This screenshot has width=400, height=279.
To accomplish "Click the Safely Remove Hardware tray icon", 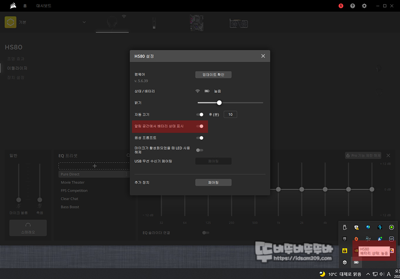I will coord(344,227).
